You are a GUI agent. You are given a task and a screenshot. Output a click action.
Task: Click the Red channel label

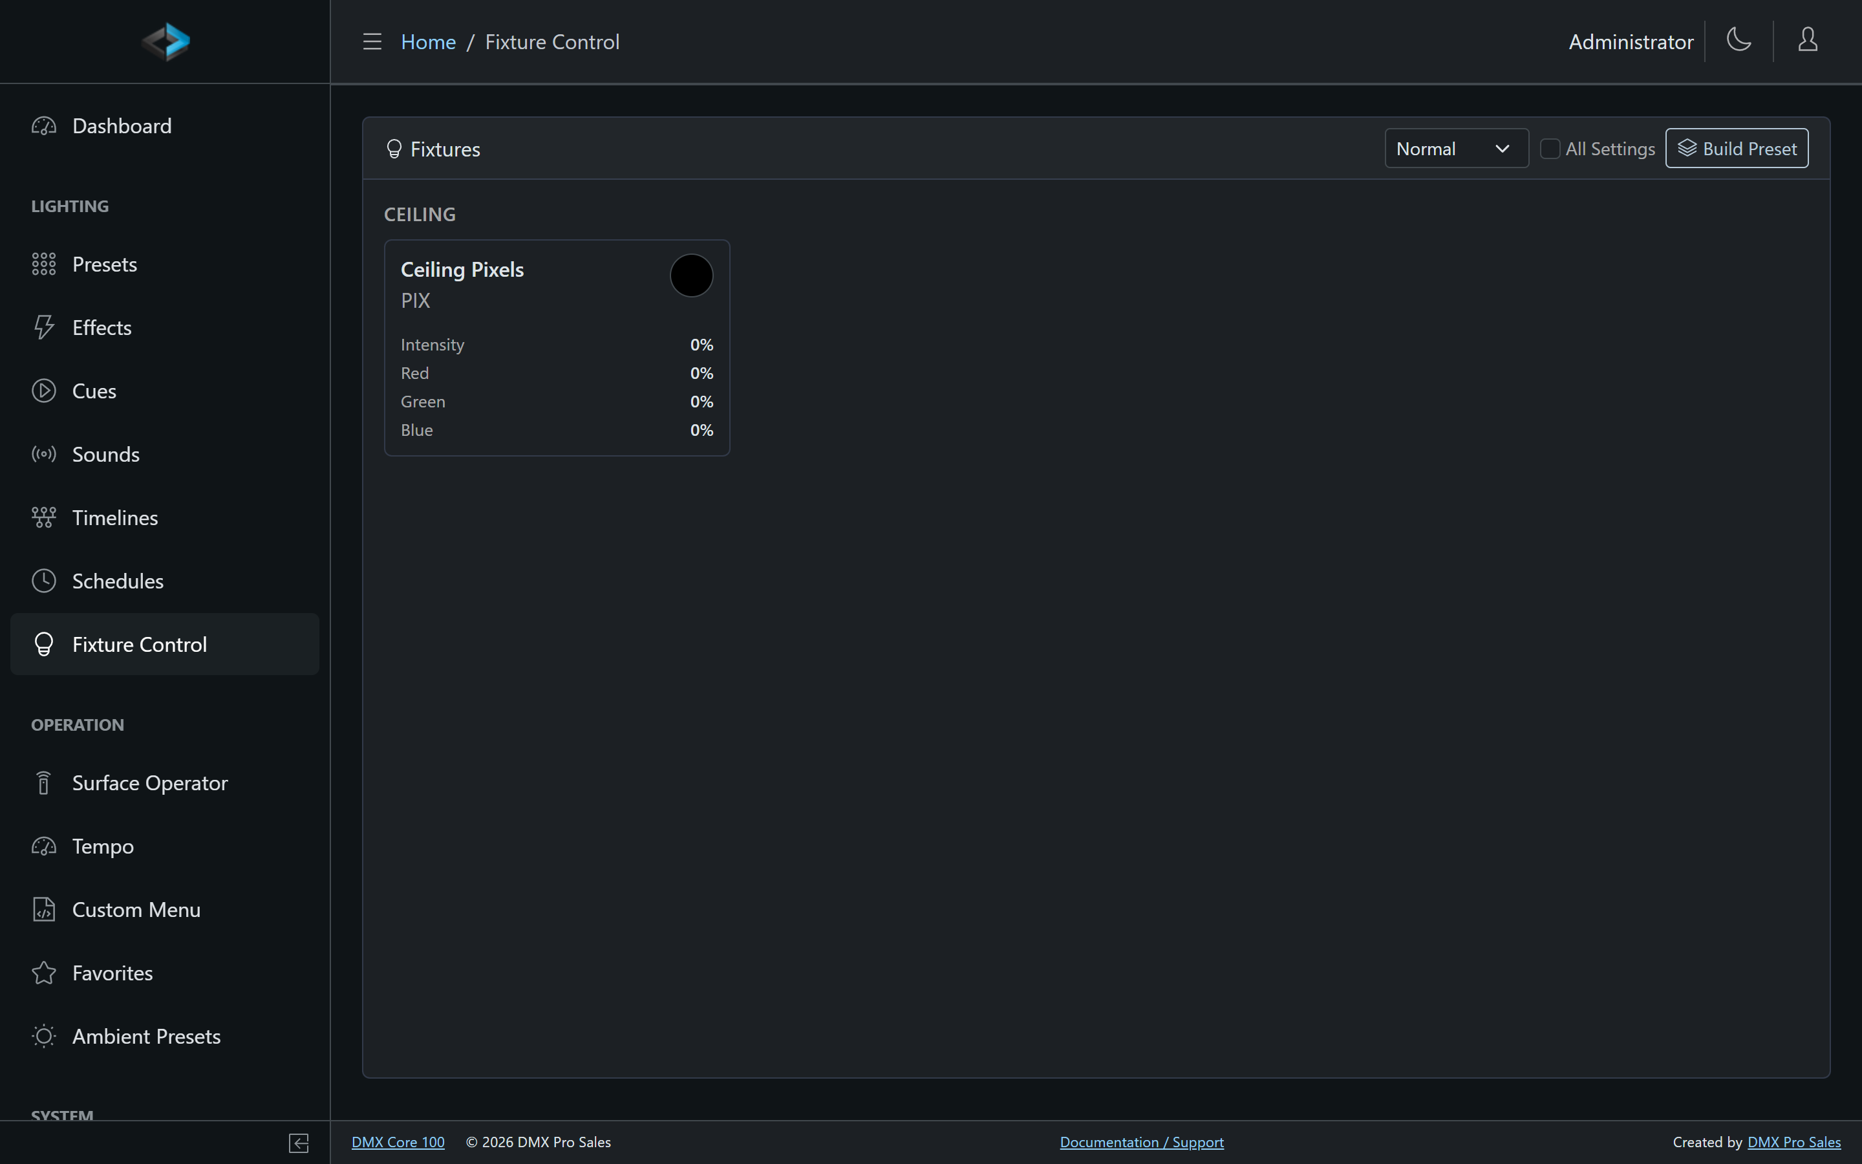(414, 373)
